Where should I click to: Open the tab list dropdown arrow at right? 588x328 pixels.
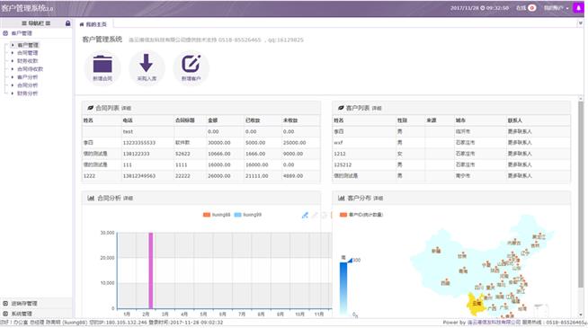pos(580,23)
